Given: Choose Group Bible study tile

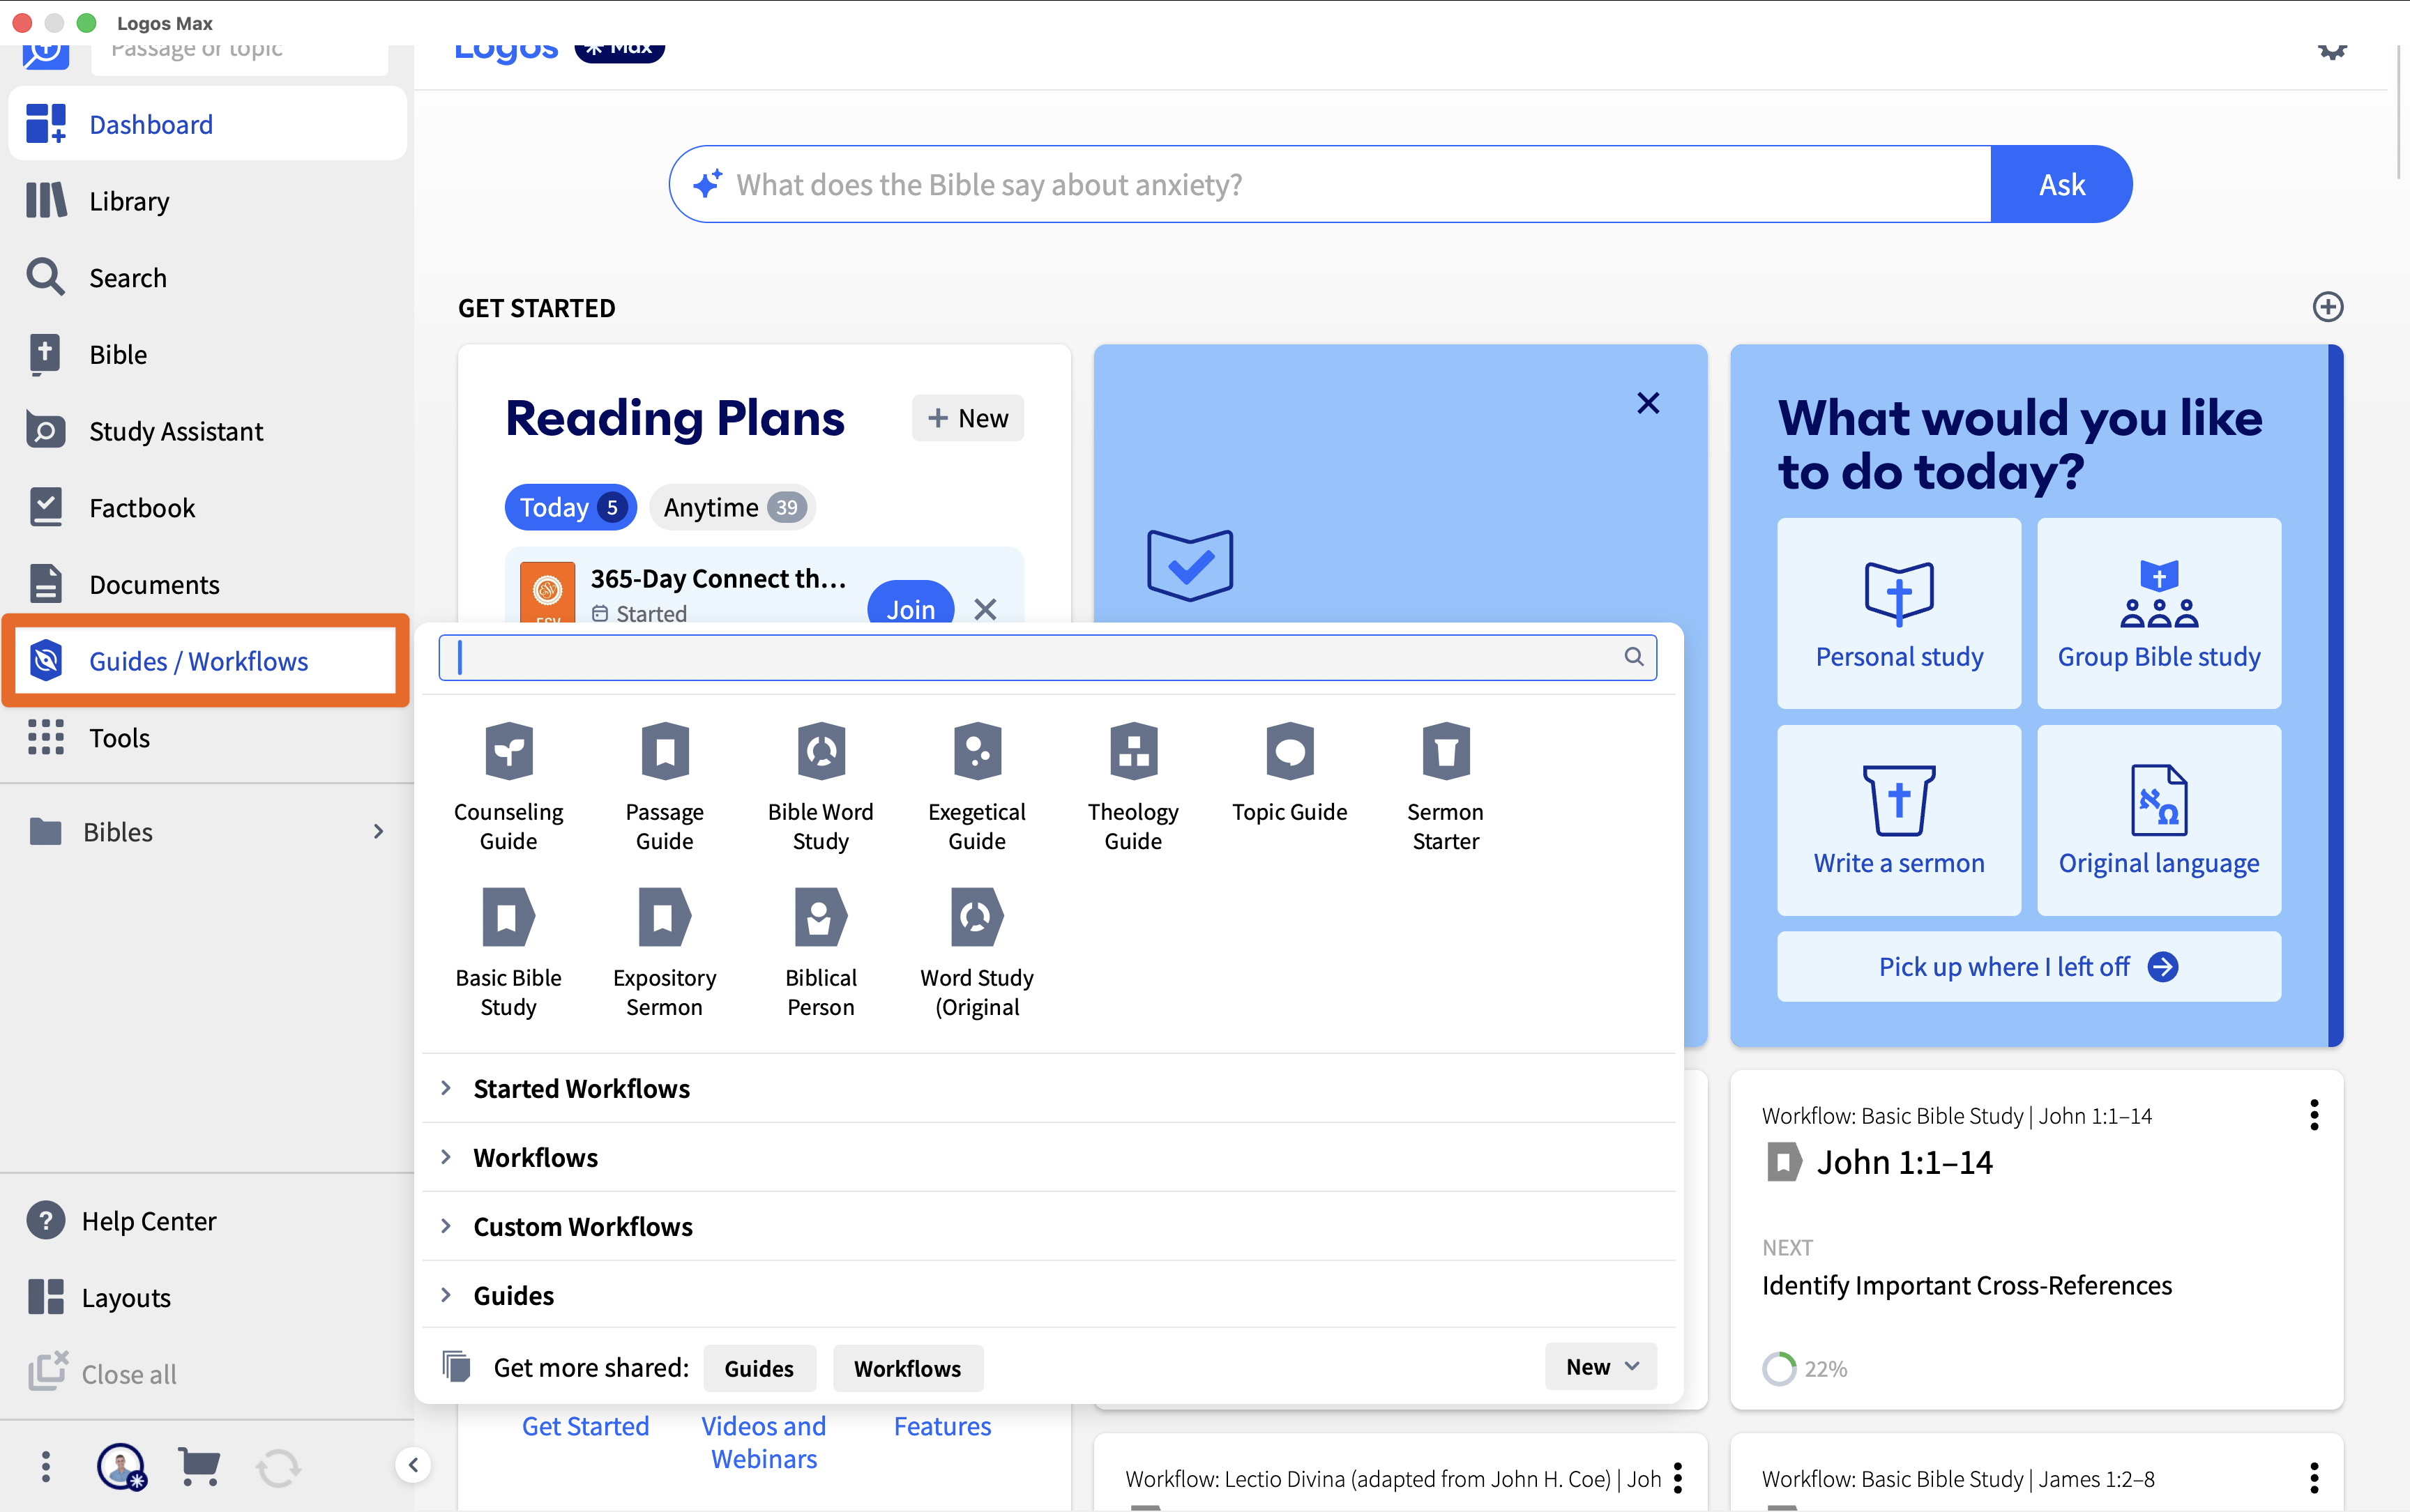Looking at the screenshot, I should [x=2159, y=613].
